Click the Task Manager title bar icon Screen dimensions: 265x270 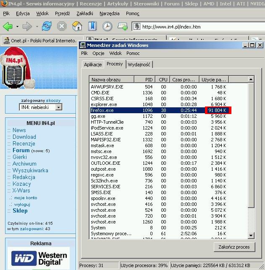click(83, 45)
